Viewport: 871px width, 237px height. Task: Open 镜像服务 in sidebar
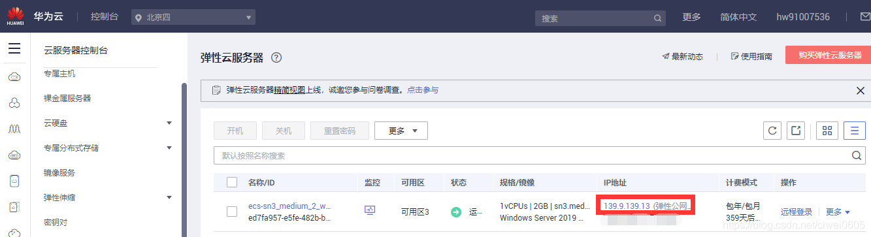(59, 172)
